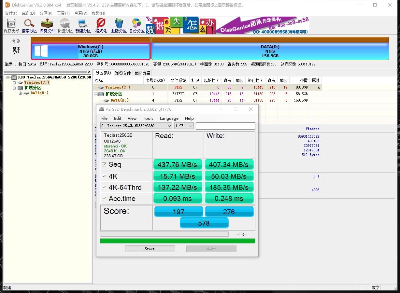Switch to the 浏览文件 tab

click(x=123, y=73)
